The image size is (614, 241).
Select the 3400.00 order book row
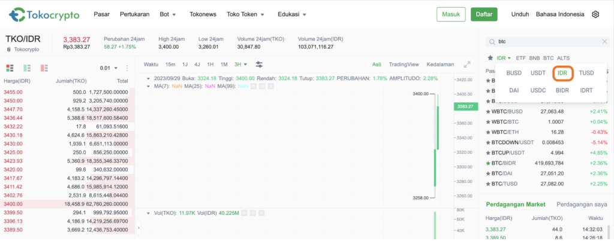click(x=67, y=204)
